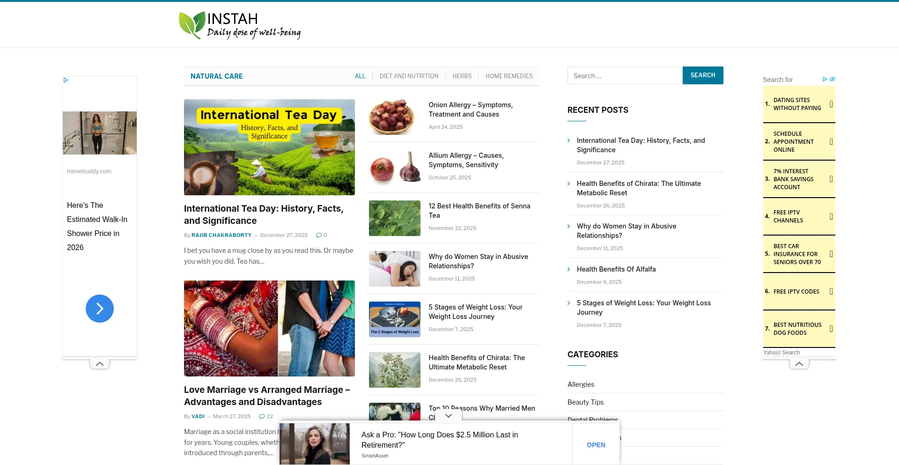The height and width of the screenshot is (465, 899).
Task: Select the Herbs filter tab
Action: (x=462, y=76)
